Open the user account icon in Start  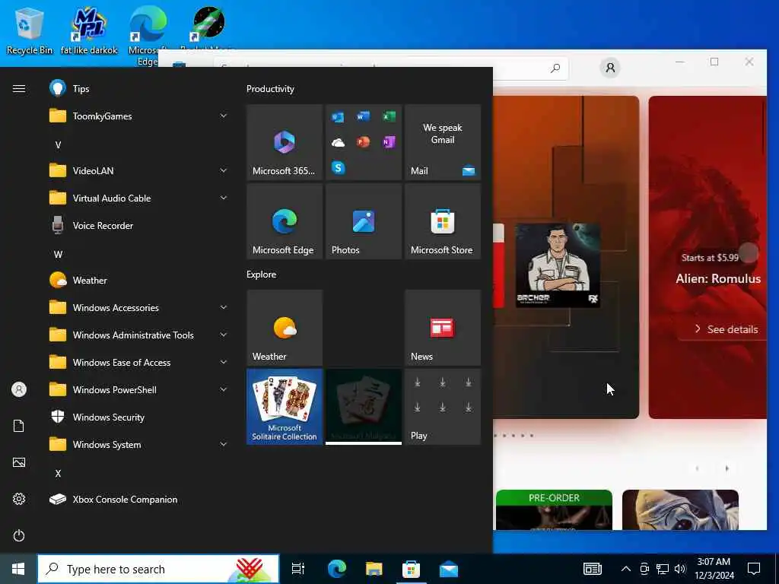coord(19,389)
